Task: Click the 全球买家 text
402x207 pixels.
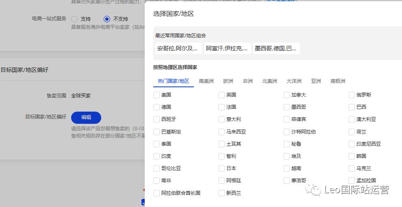Action: 81,96
